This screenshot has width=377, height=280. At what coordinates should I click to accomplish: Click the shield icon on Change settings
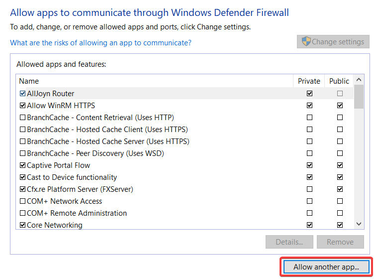[x=306, y=42]
